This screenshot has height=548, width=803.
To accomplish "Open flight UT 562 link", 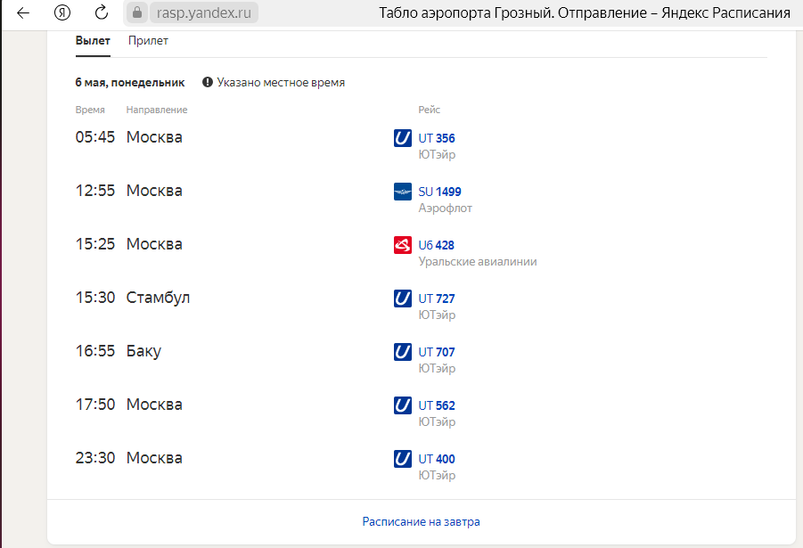I will [x=437, y=405].
